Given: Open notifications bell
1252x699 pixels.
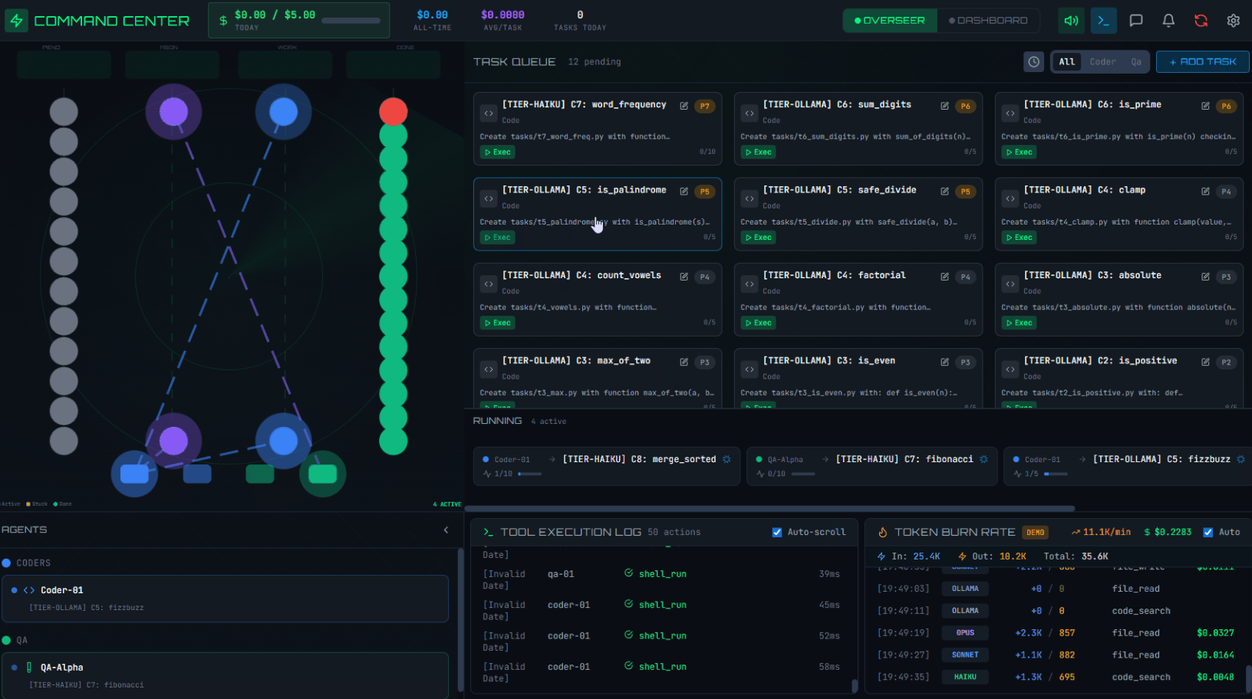Looking at the screenshot, I should [1168, 21].
